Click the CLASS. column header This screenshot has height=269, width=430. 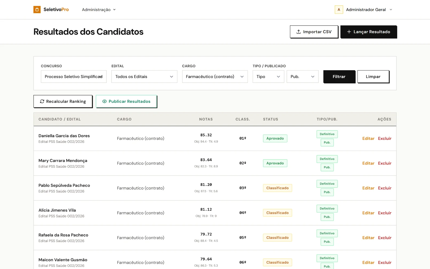(243, 119)
